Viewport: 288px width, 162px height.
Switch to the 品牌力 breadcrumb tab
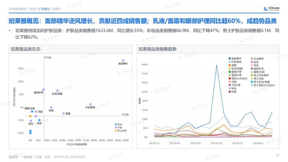click(57, 9)
